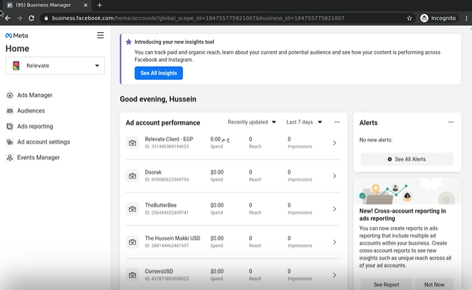Click the See All Insights button
472x290 pixels.
(x=158, y=73)
